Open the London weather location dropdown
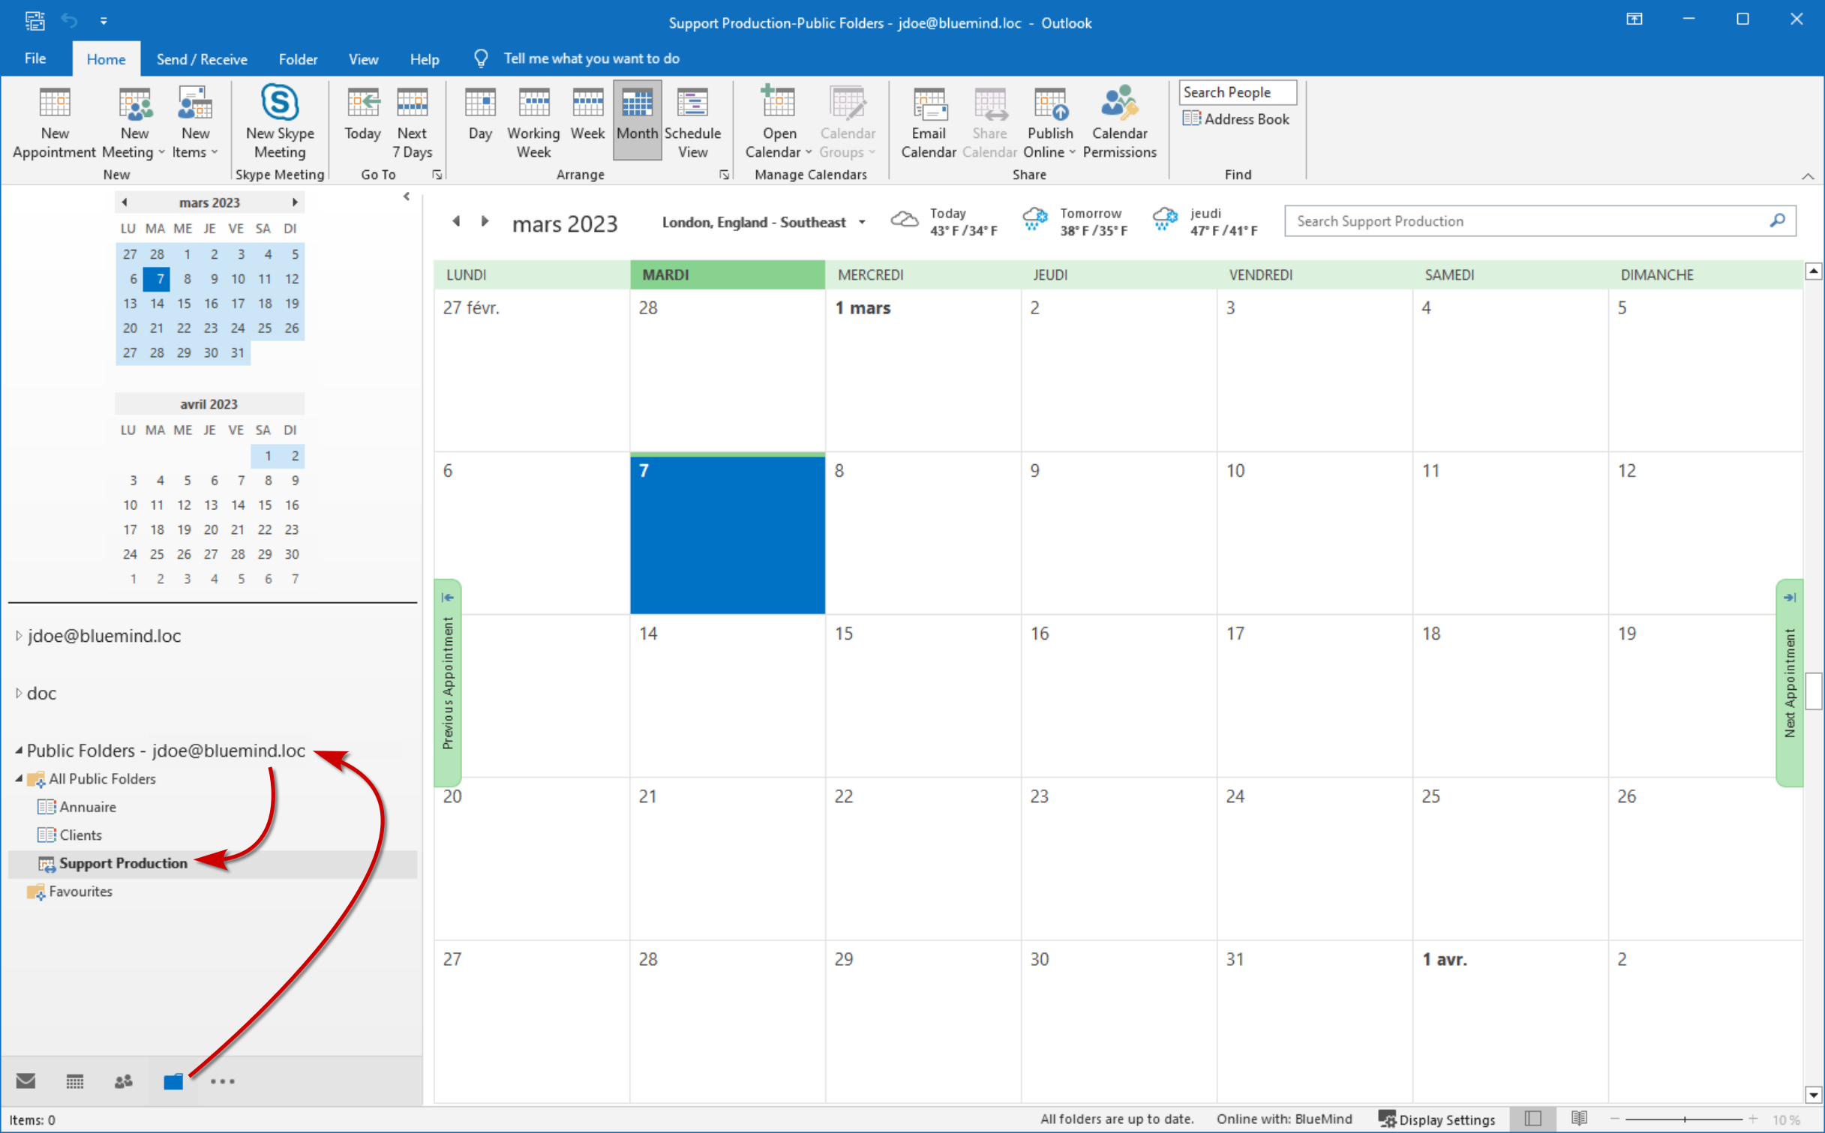1825x1133 pixels. 863,222
